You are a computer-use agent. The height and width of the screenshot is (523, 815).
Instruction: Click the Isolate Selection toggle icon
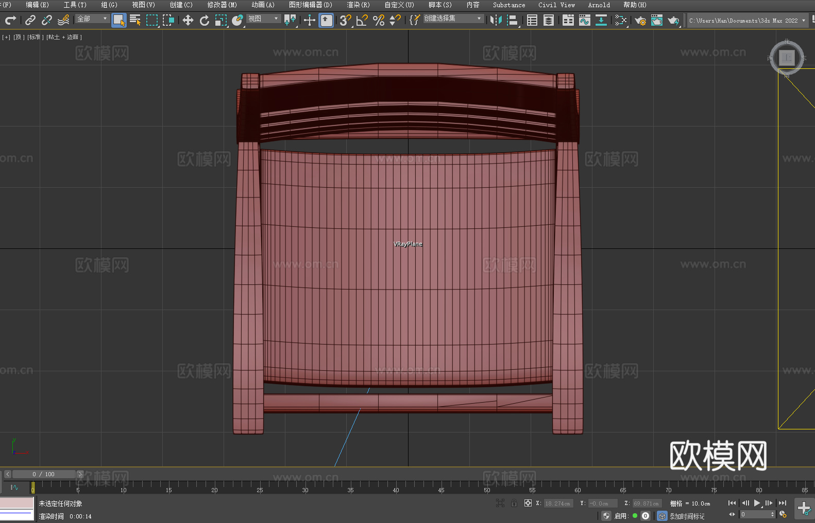(500, 503)
